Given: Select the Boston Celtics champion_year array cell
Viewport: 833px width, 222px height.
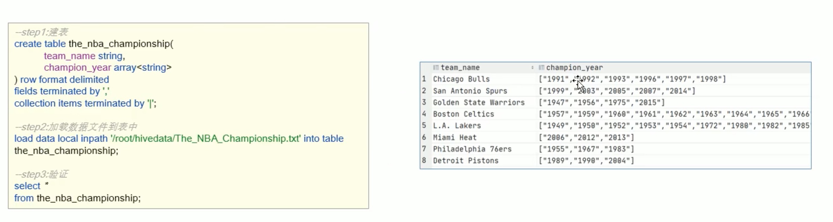Looking at the screenshot, I should coord(673,114).
